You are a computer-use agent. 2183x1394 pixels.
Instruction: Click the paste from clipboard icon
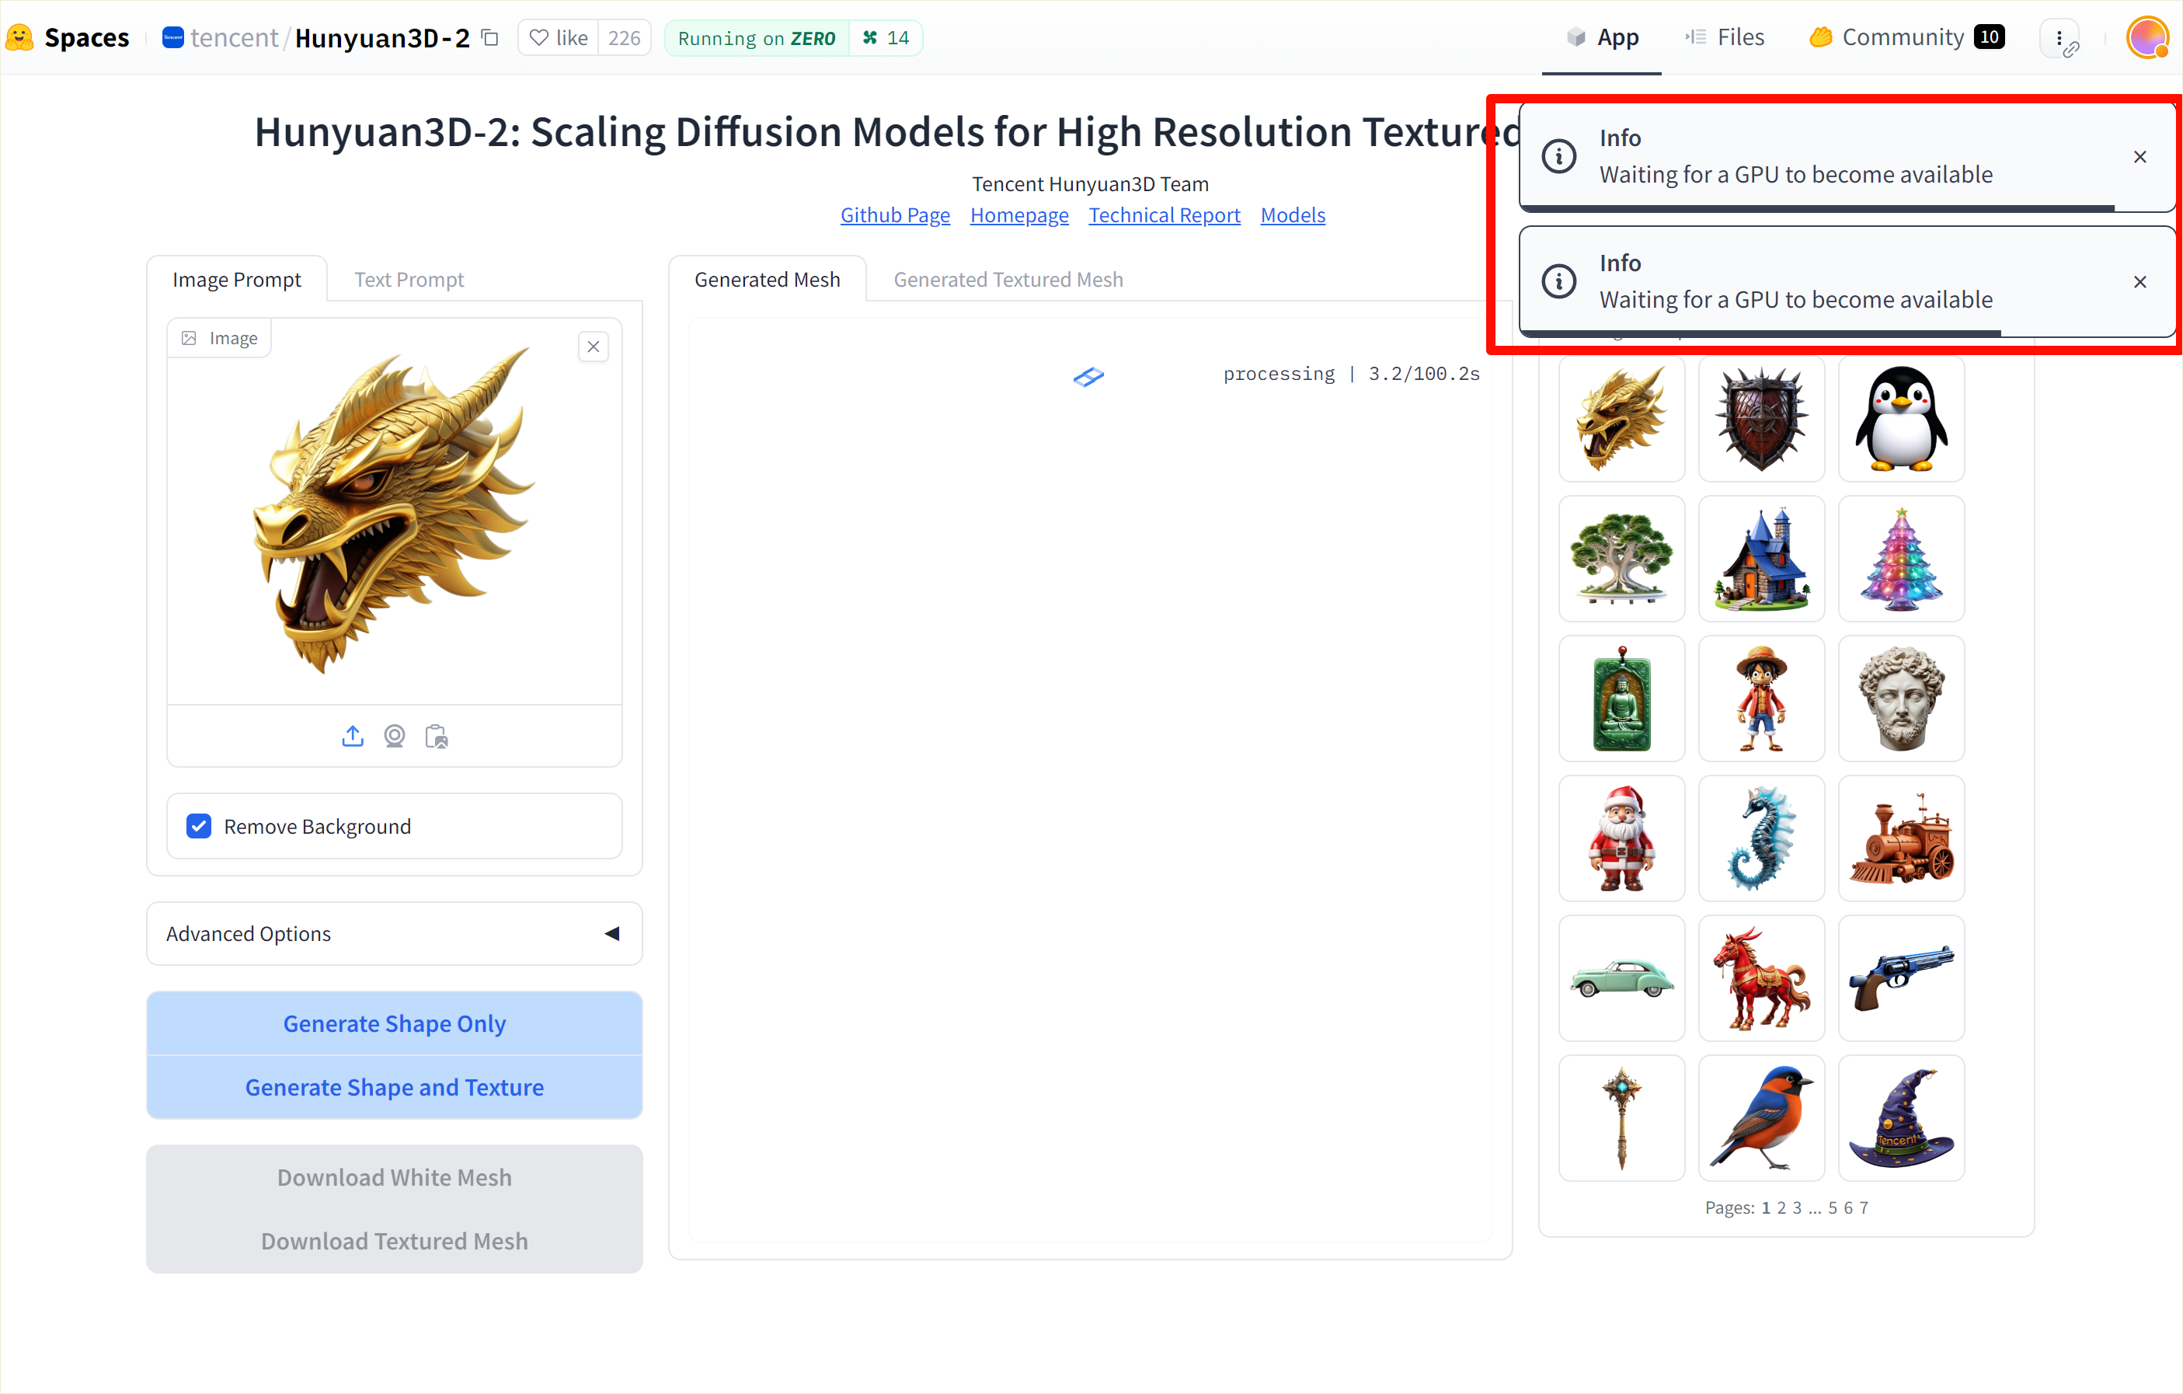(x=436, y=736)
